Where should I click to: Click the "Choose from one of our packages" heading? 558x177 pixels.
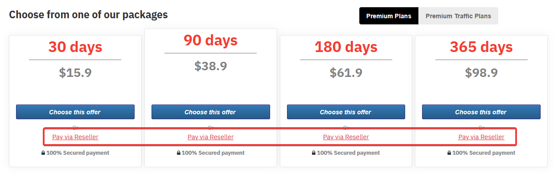click(89, 15)
